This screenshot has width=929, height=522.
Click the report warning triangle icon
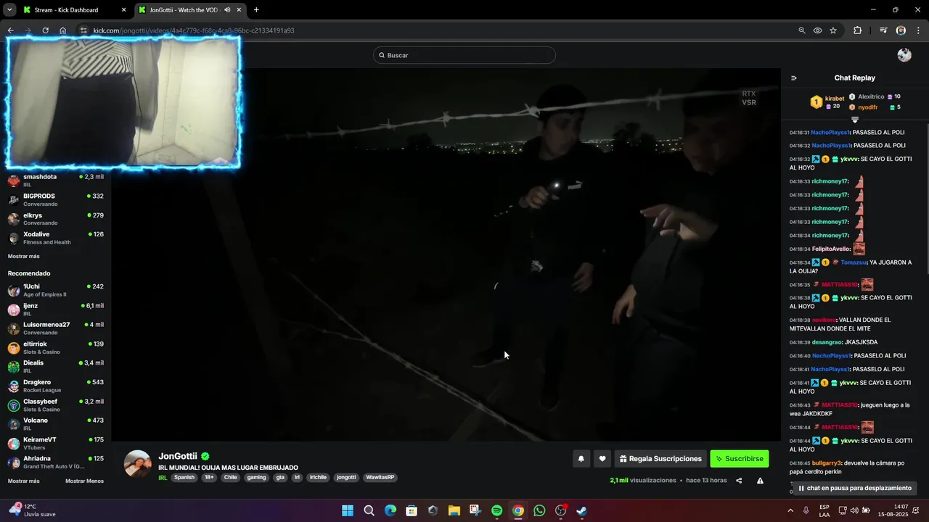[x=760, y=481]
